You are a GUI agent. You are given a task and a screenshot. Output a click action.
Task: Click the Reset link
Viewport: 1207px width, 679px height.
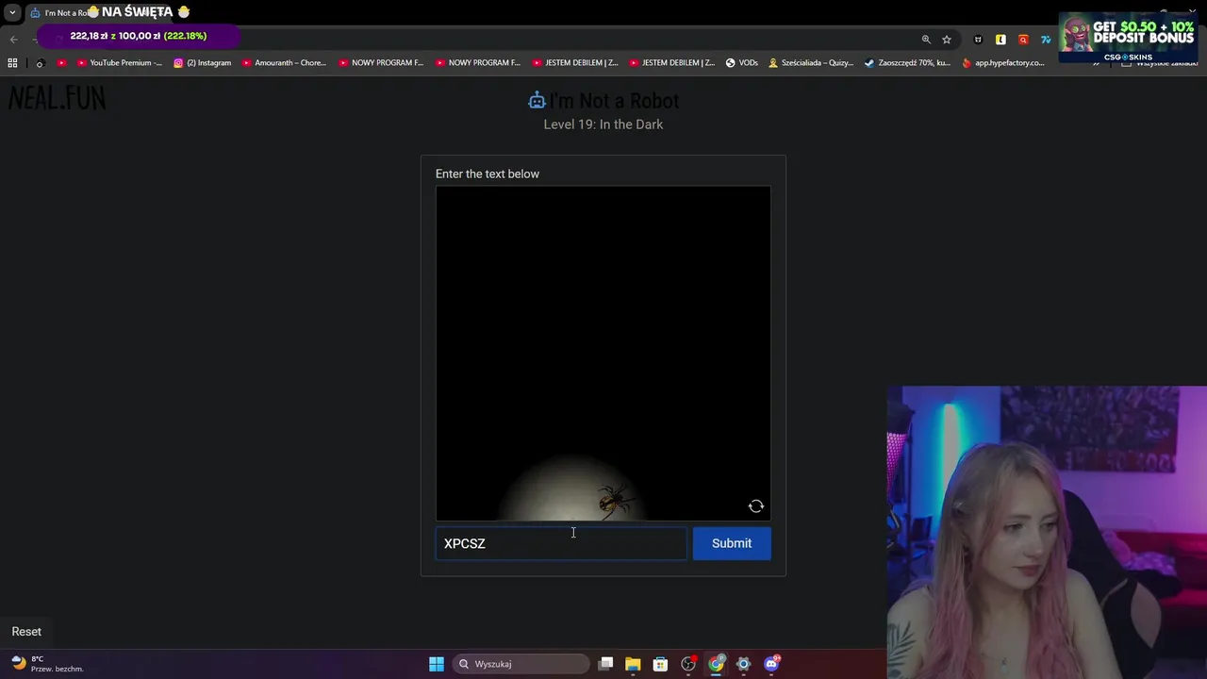point(26,632)
